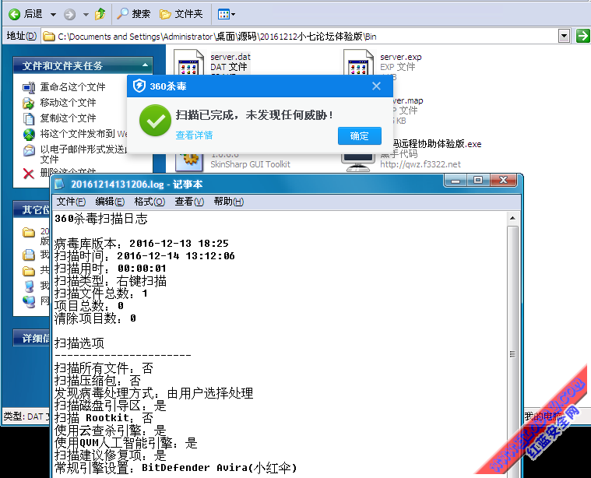Image resolution: width=591 pixels, height=478 pixels.
Task: Click the red X delete file icon
Action: (29, 174)
